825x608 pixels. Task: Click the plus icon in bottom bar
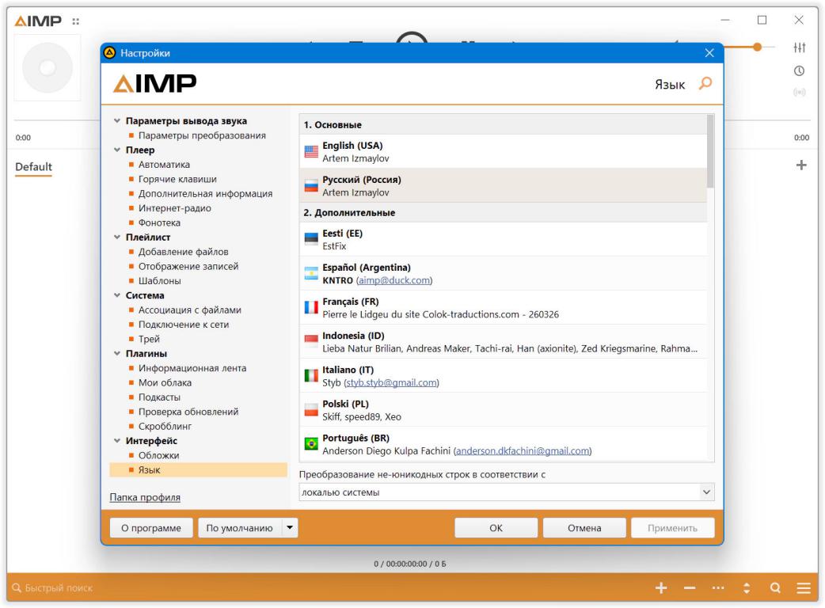pos(662,588)
